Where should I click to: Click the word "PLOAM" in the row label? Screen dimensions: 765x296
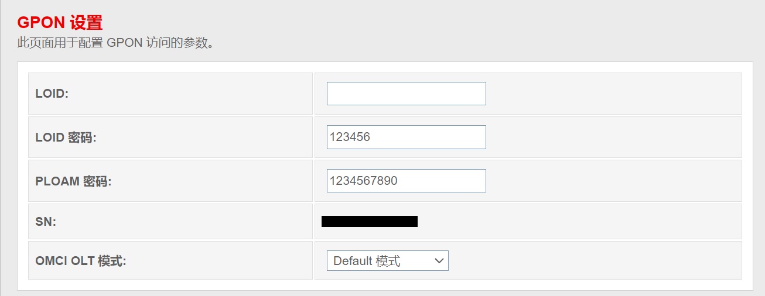57,181
